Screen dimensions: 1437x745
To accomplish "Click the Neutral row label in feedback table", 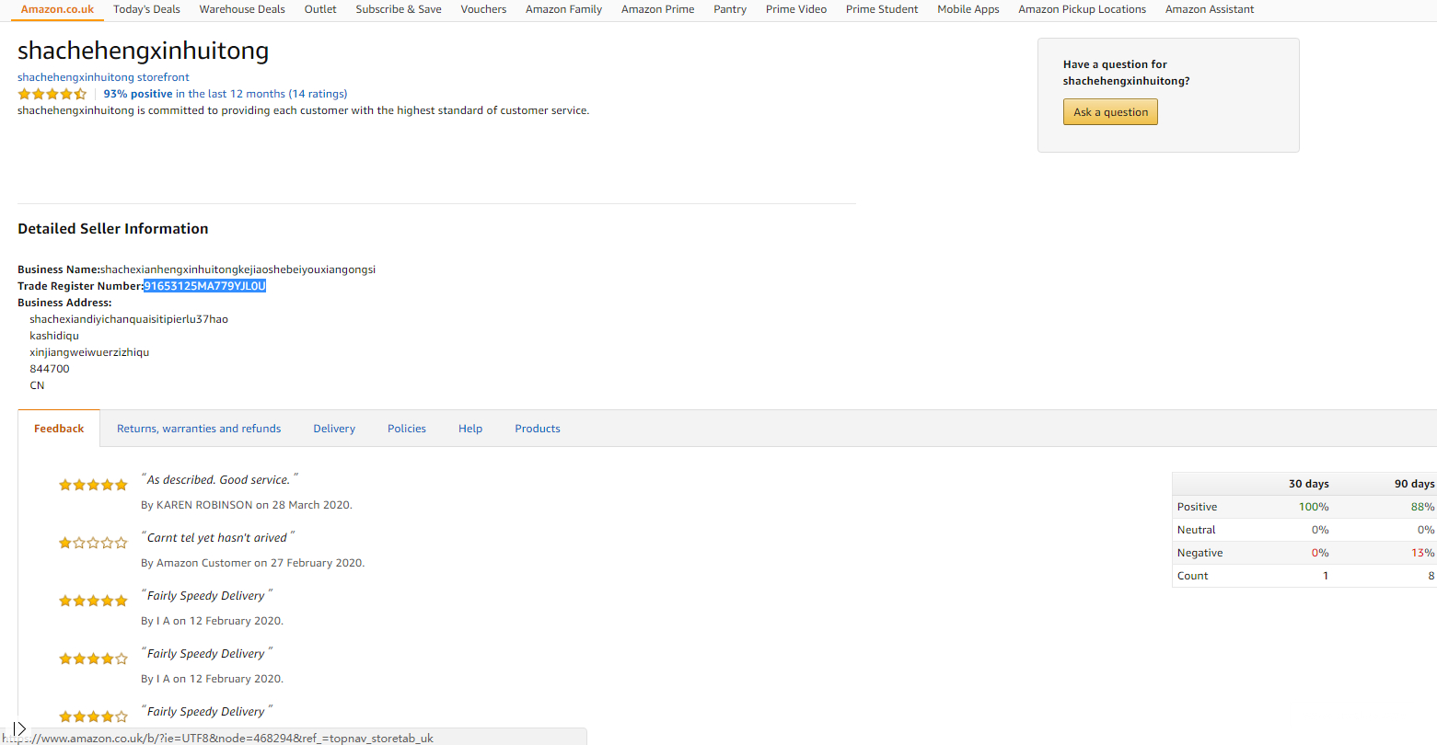I will pyautogui.click(x=1196, y=530).
